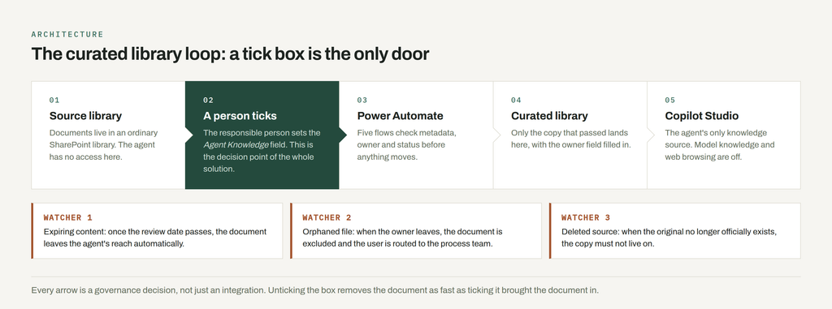Open the Source library step title

point(85,115)
